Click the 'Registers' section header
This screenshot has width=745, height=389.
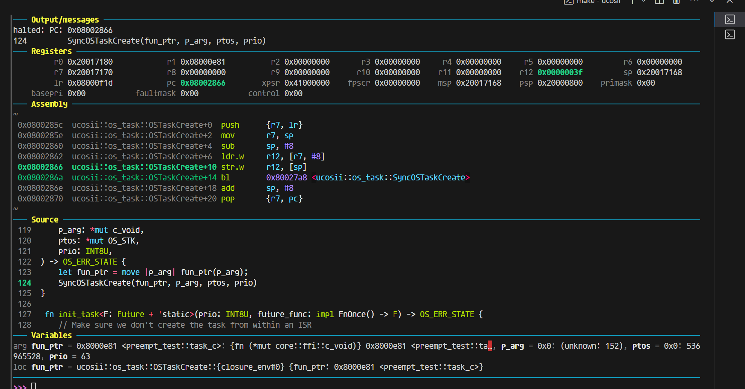[51, 51]
